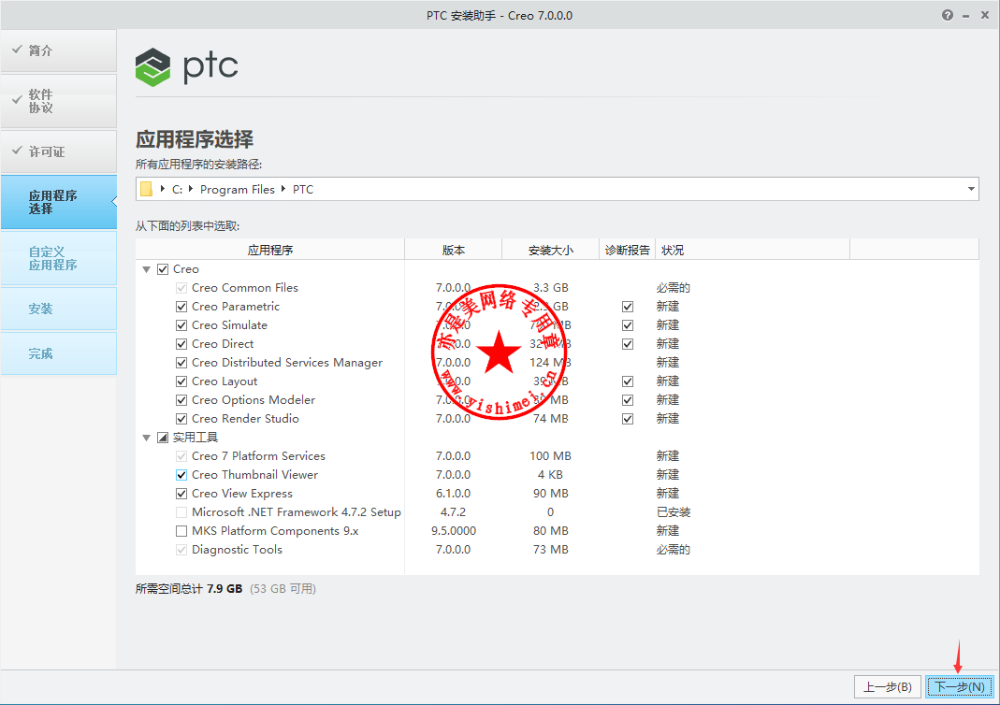Screen dimensions: 1000x705
Task: Go to the 许可证 step
Action: tap(59, 151)
